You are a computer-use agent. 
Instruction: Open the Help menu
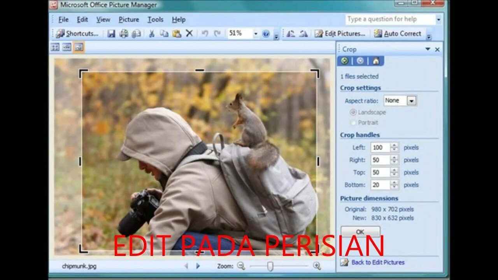(x=179, y=19)
